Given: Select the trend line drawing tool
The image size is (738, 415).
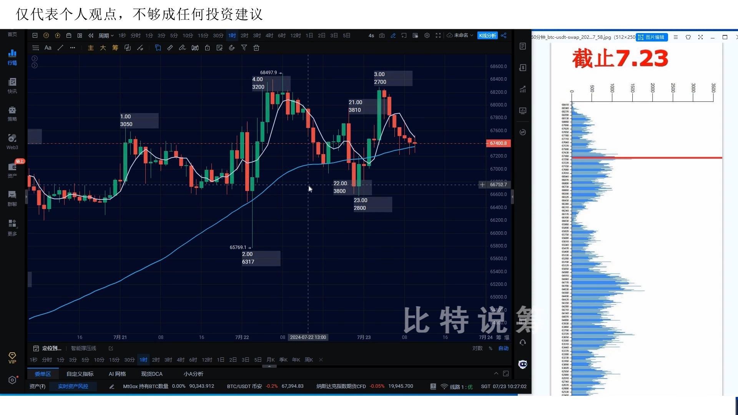Looking at the screenshot, I should click(60, 48).
